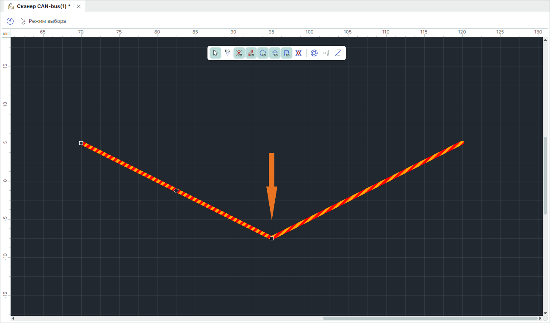Click the horizontal scrollbar left arrow
Image resolution: width=550 pixels, height=323 pixels.
pyautogui.click(x=13, y=318)
